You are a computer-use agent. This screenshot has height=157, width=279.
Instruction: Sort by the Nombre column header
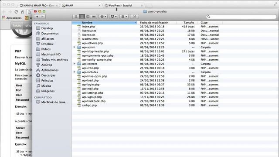[105, 23]
